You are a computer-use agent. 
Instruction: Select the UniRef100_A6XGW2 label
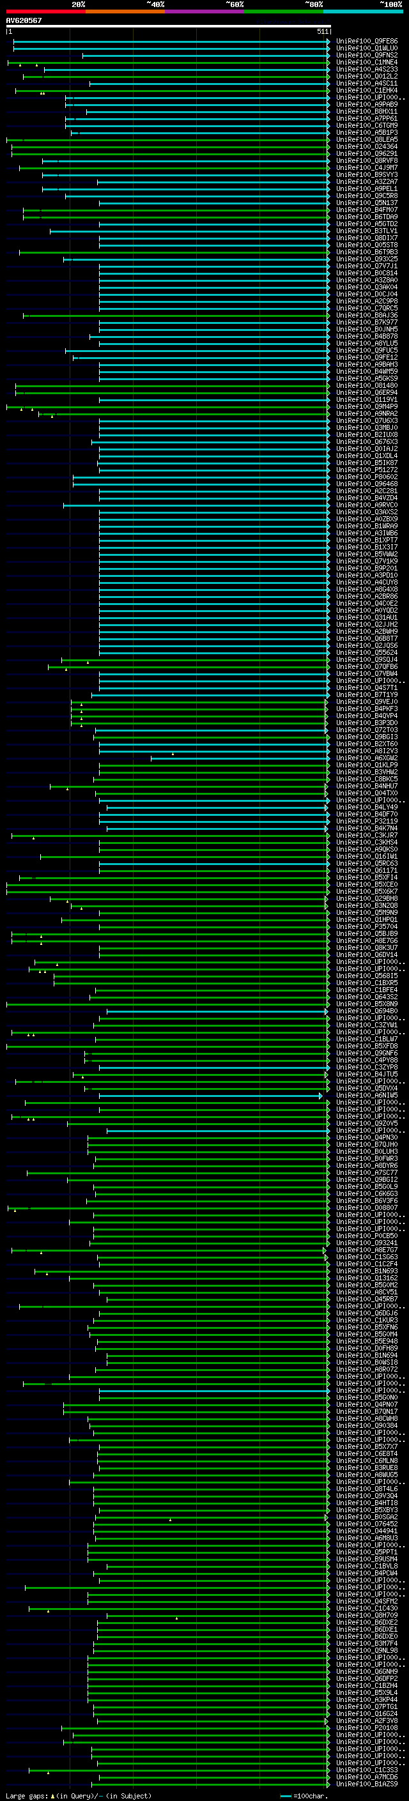(x=366, y=758)
